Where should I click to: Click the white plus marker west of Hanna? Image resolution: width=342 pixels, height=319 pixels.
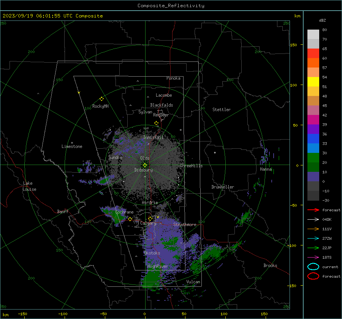(215, 152)
